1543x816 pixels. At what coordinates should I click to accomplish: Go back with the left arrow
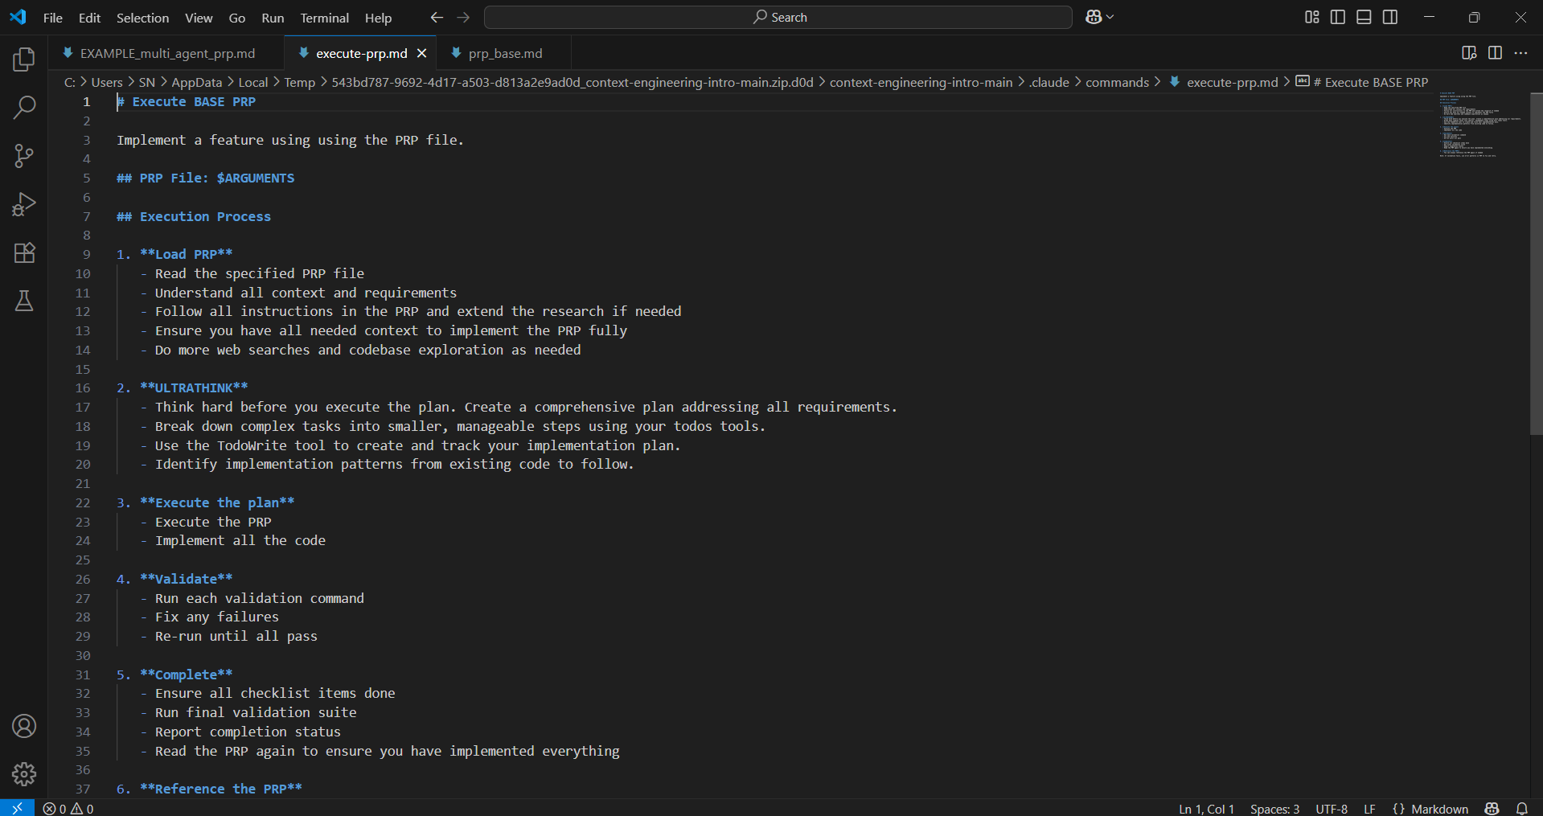437,17
